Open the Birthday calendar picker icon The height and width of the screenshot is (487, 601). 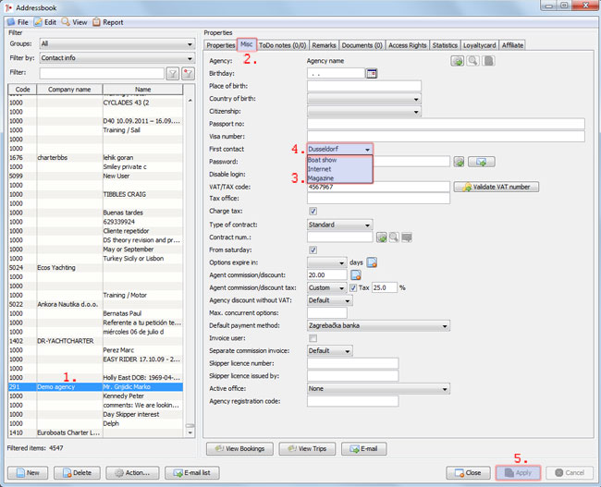coord(372,73)
